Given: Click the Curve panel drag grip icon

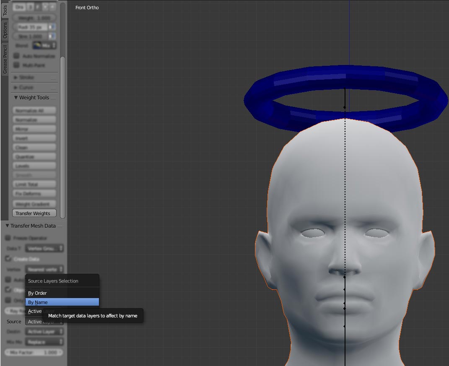Looking at the screenshot, I should pyautogui.click(x=53, y=88).
